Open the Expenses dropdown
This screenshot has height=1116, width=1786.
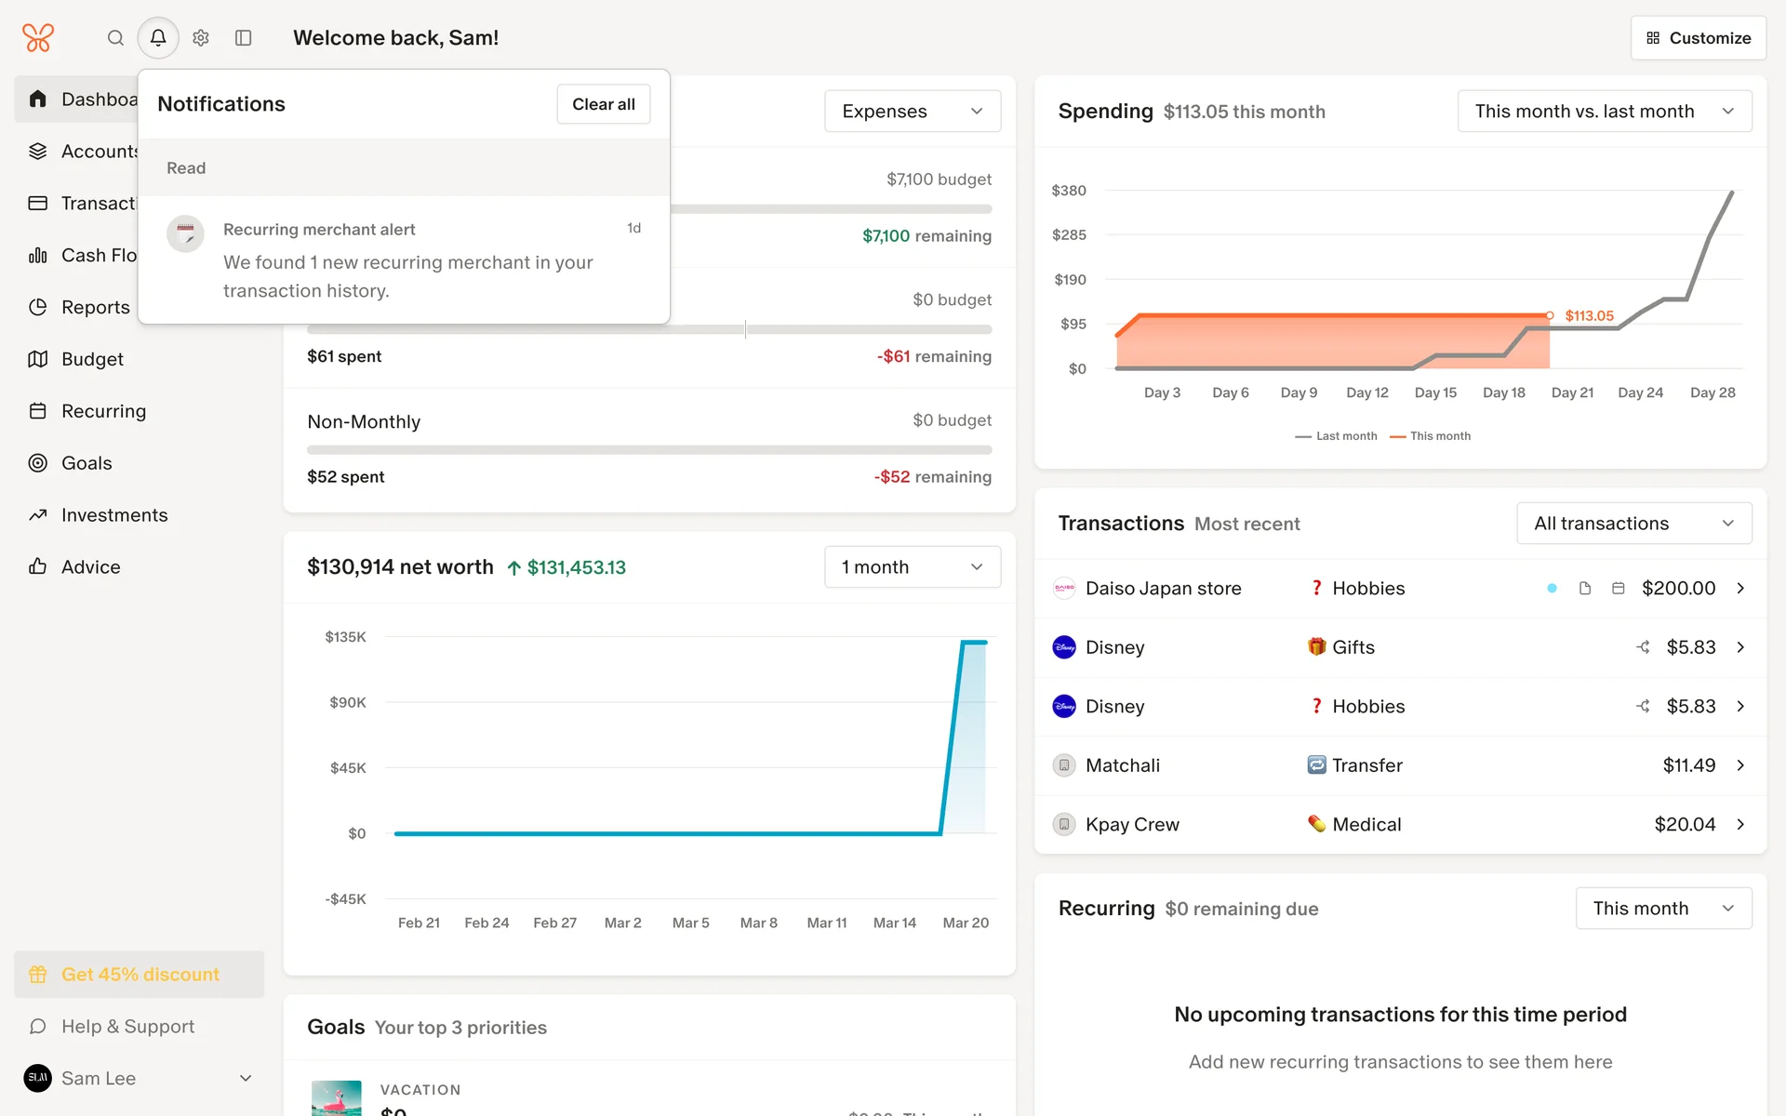coord(912,112)
